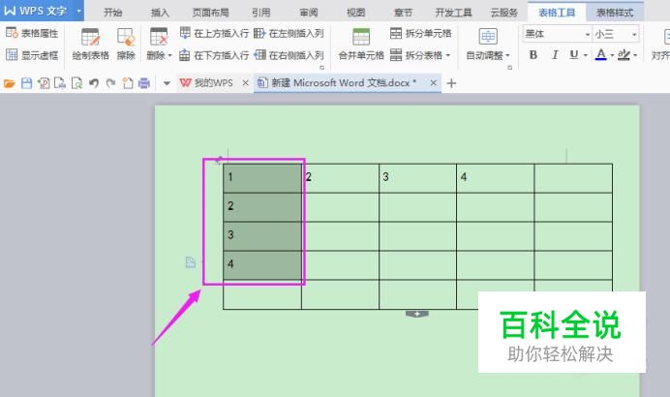Switch to the 引用 tab

point(260,13)
